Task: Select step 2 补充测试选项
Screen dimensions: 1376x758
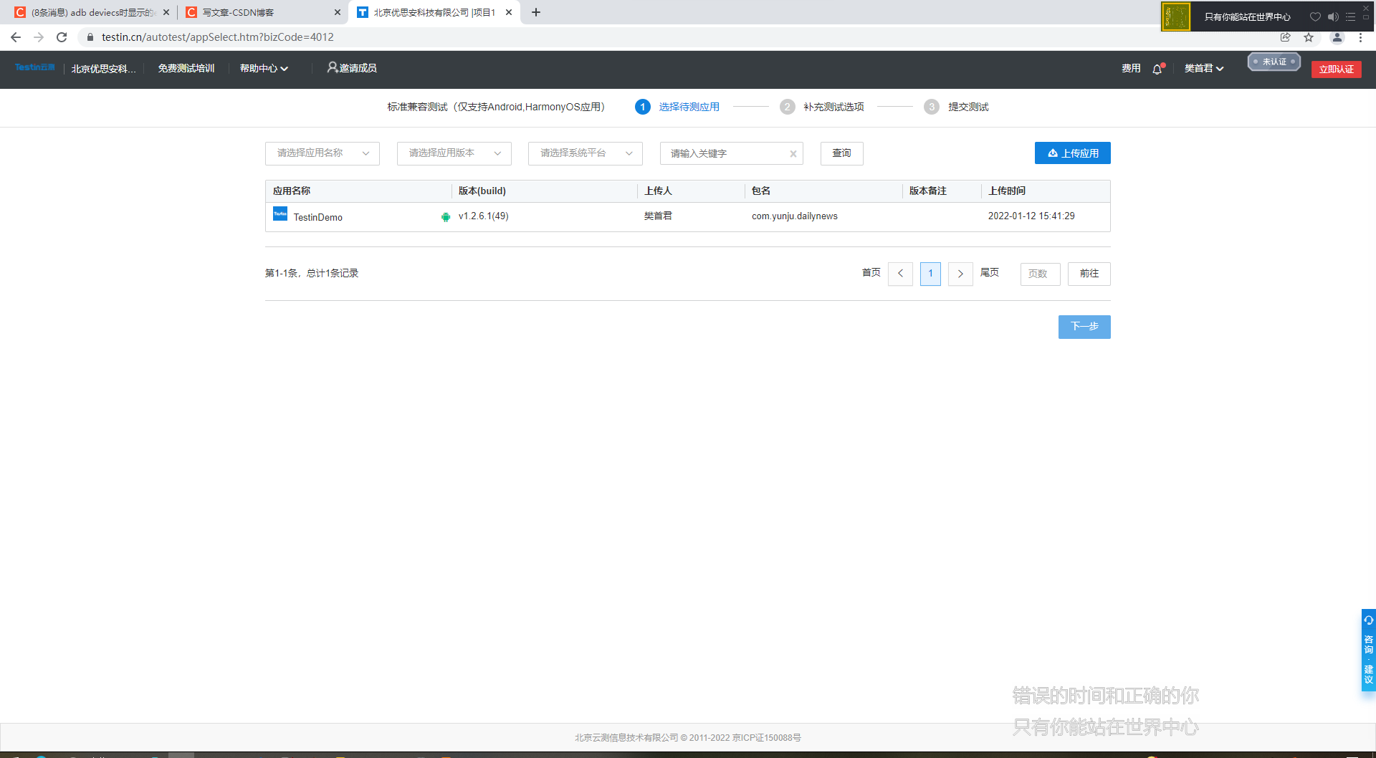Action: pyautogui.click(x=822, y=107)
